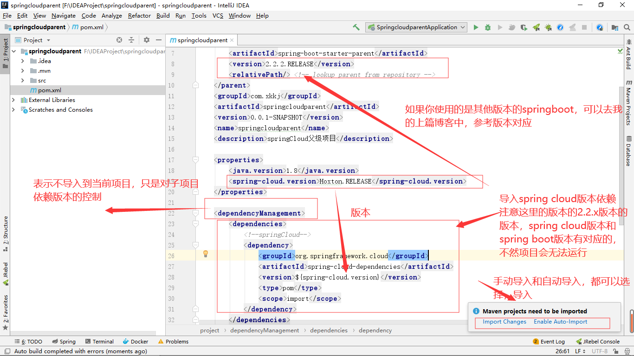Image resolution: width=634 pixels, height=356 pixels.
Task: Build the project with the hammer icon
Action: pos(356,27)
